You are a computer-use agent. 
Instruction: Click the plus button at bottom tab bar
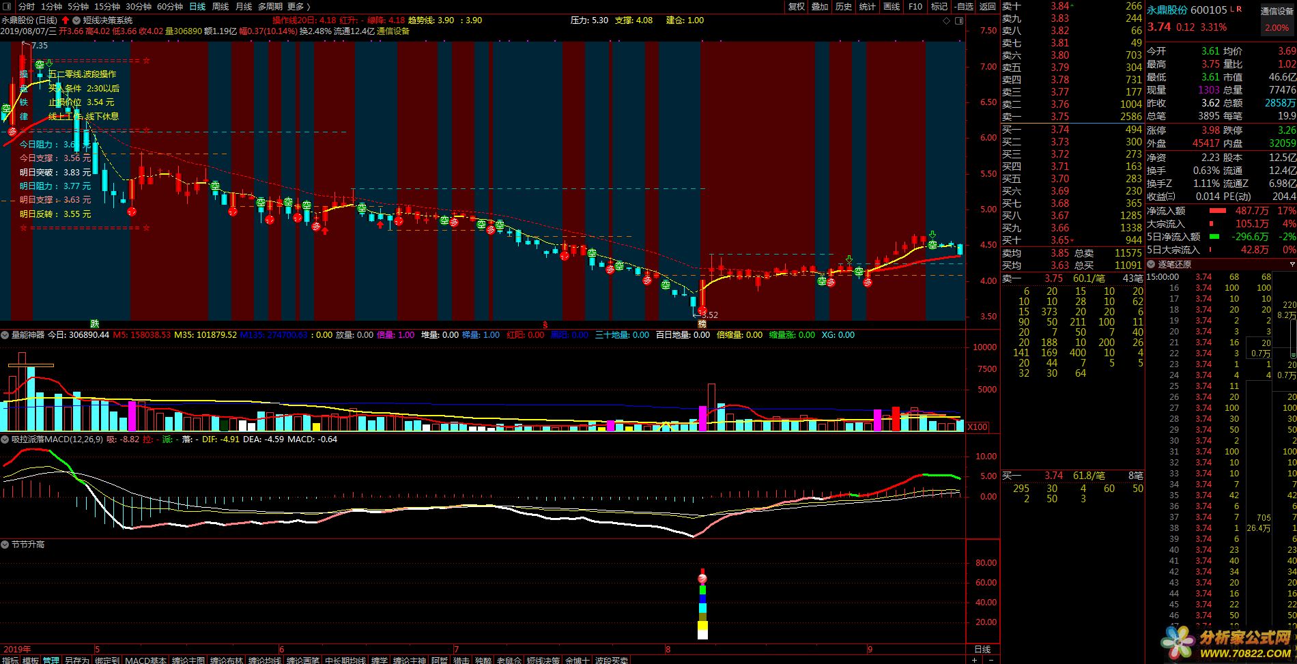pyautogui.click(x=974, y=660)
